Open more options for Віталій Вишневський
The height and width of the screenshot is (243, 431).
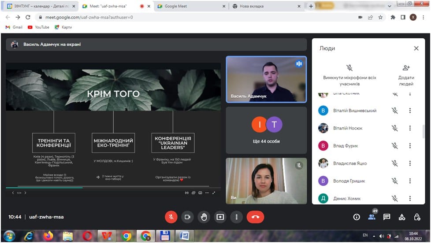point(410,111)
